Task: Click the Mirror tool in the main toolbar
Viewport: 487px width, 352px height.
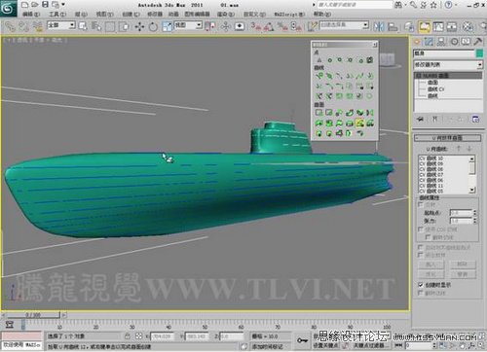Action: (379, 26)
